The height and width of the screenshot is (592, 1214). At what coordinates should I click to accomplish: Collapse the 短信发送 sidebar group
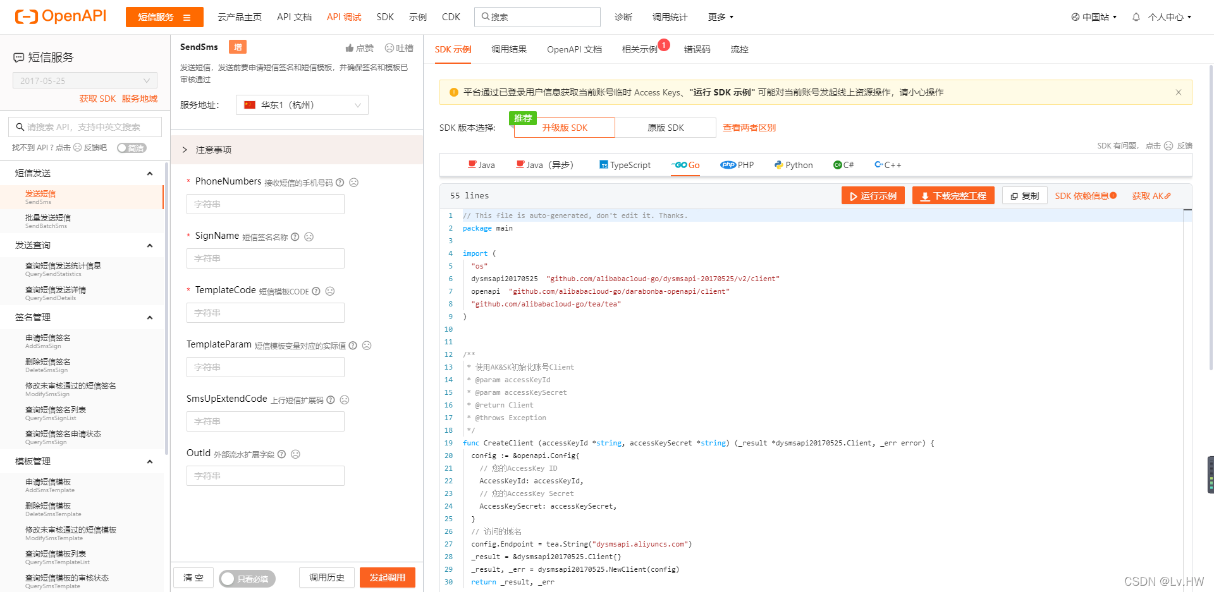click(x=150, y=174)
